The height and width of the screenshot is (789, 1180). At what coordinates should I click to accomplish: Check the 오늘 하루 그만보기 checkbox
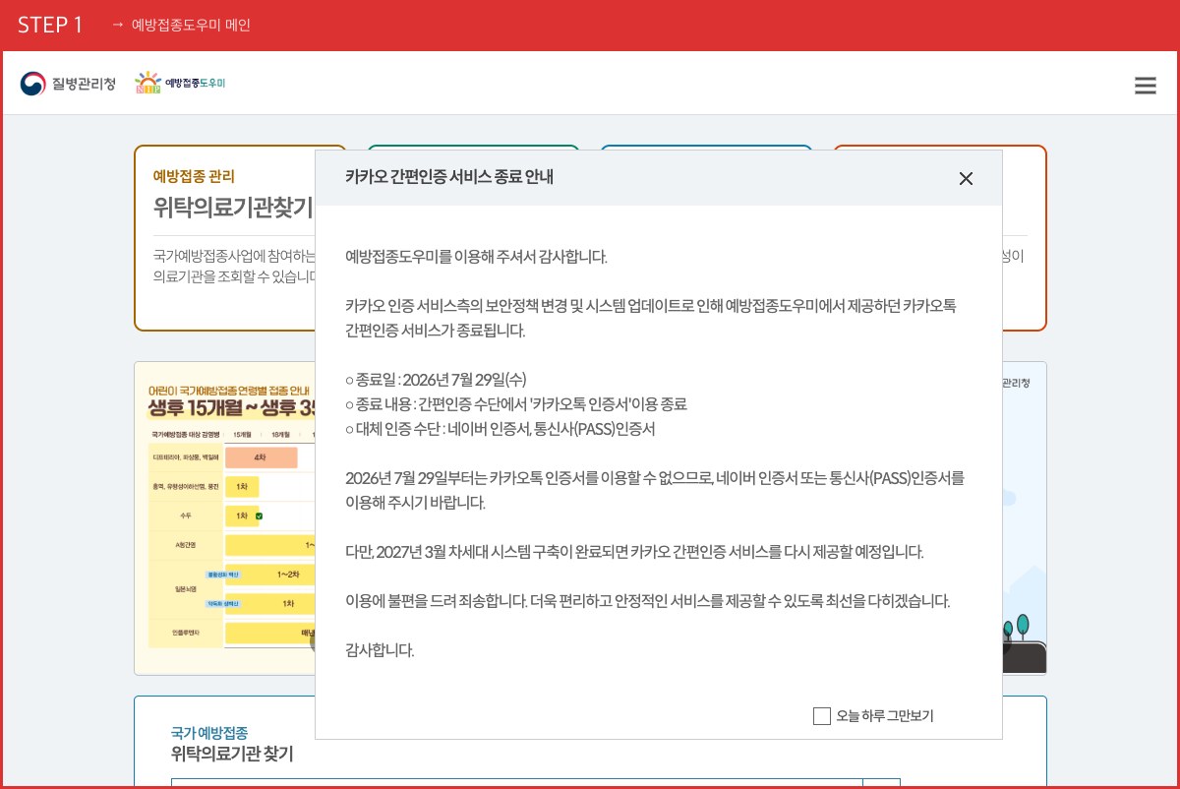tap(822, 716)
